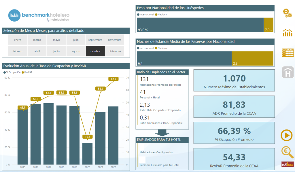
Task: Open the table grid view icon
Action: [x=288, y=53]
